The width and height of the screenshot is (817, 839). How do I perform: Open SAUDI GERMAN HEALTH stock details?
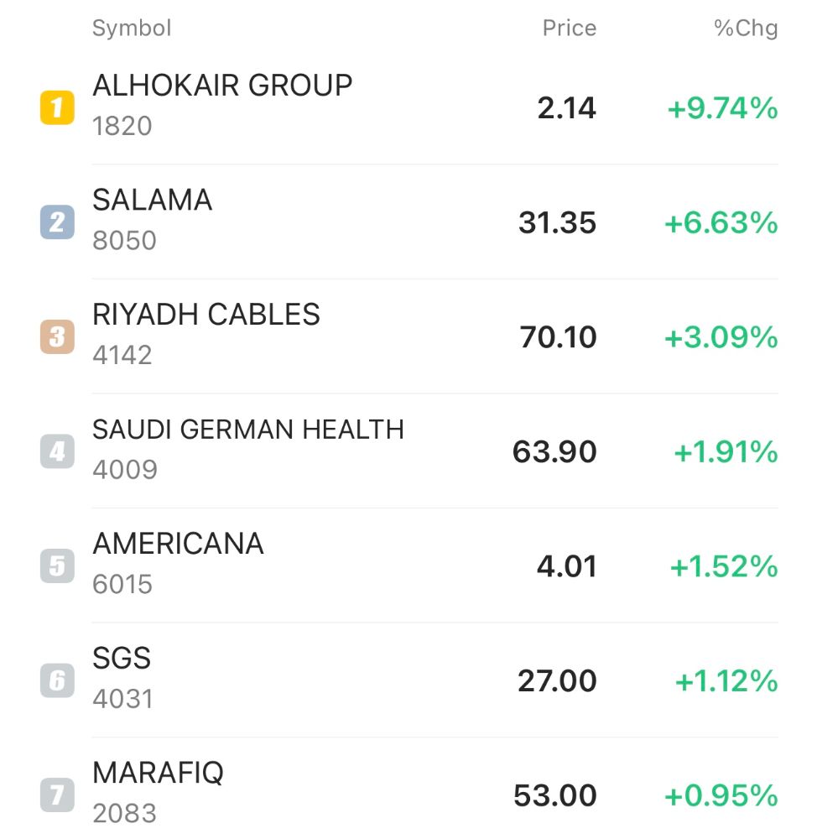click(x=248, y=430)
